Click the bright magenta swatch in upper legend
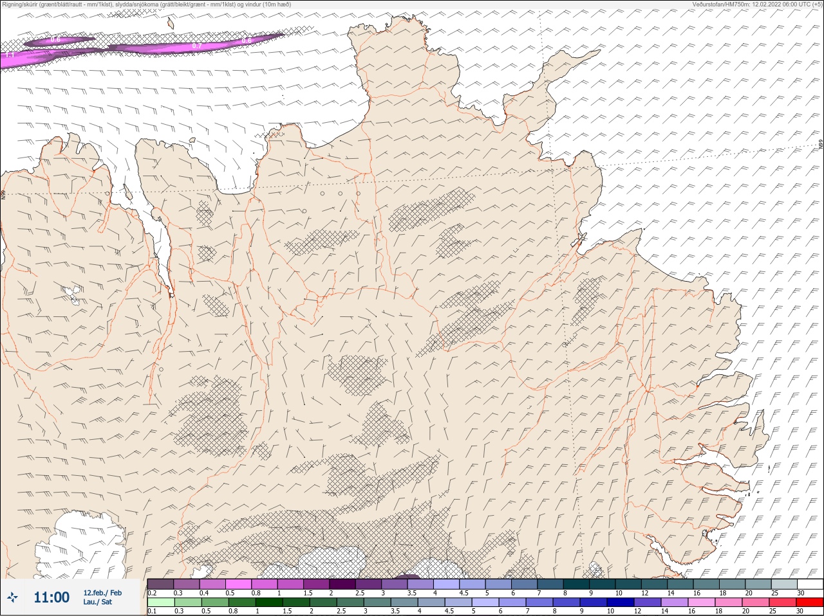The image size is (824, 616). 238,584
